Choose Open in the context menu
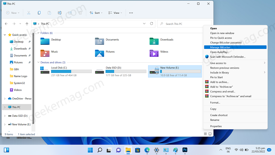Viewport: 275px width, 155px height. pyautogui.click(x=235, y=28)
